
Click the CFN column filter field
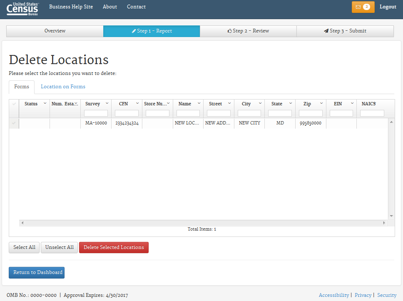127,113
